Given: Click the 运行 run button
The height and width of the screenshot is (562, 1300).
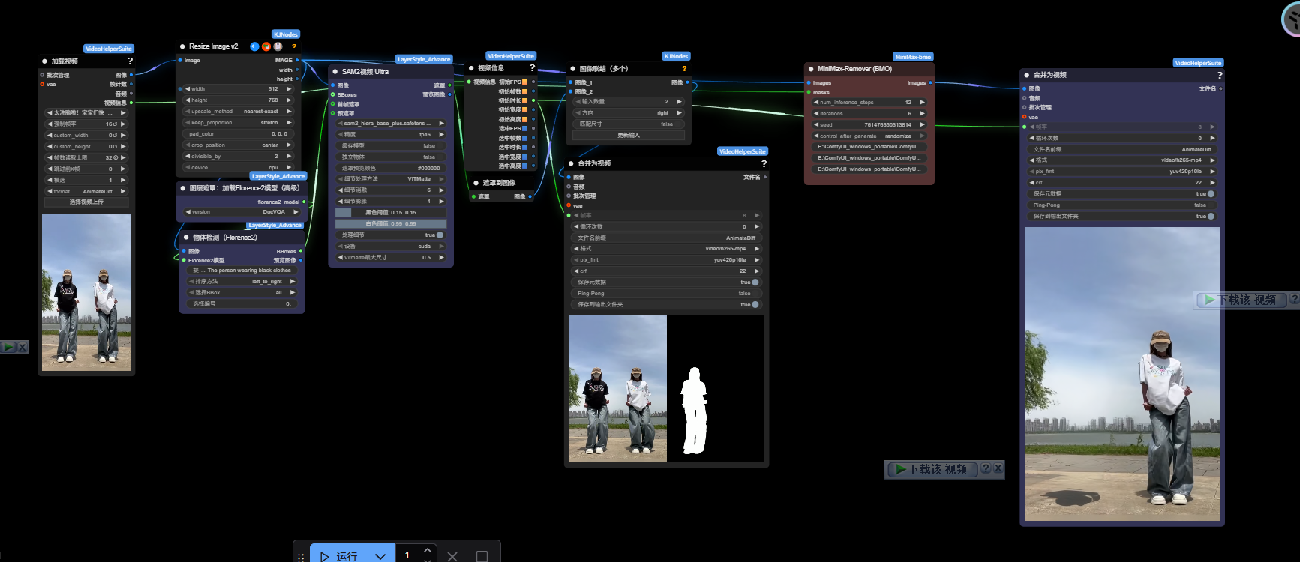Looking at the screenshot, I should 339,556.
